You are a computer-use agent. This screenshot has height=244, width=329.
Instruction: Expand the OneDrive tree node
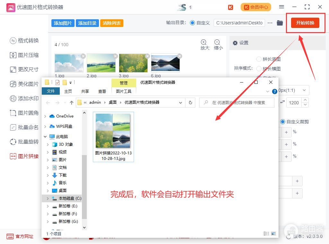45,116
